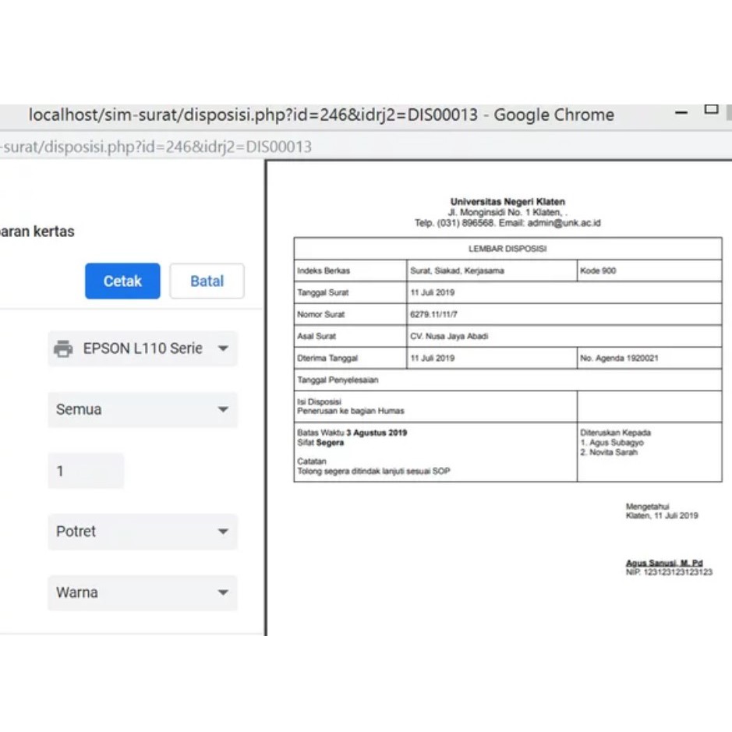Image resolution: width=732 pixels, height=732 pixels.
Task: Click the Tanggal Penyelesaian row
Action: (x=507, y=380)
